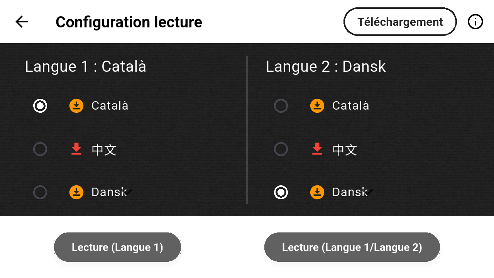Image resolution: width=494 pixels, height=278 pixels.
Task: Start Lecture (Langue 1) button
Action: pyautogui.click(x=117, y=247)
